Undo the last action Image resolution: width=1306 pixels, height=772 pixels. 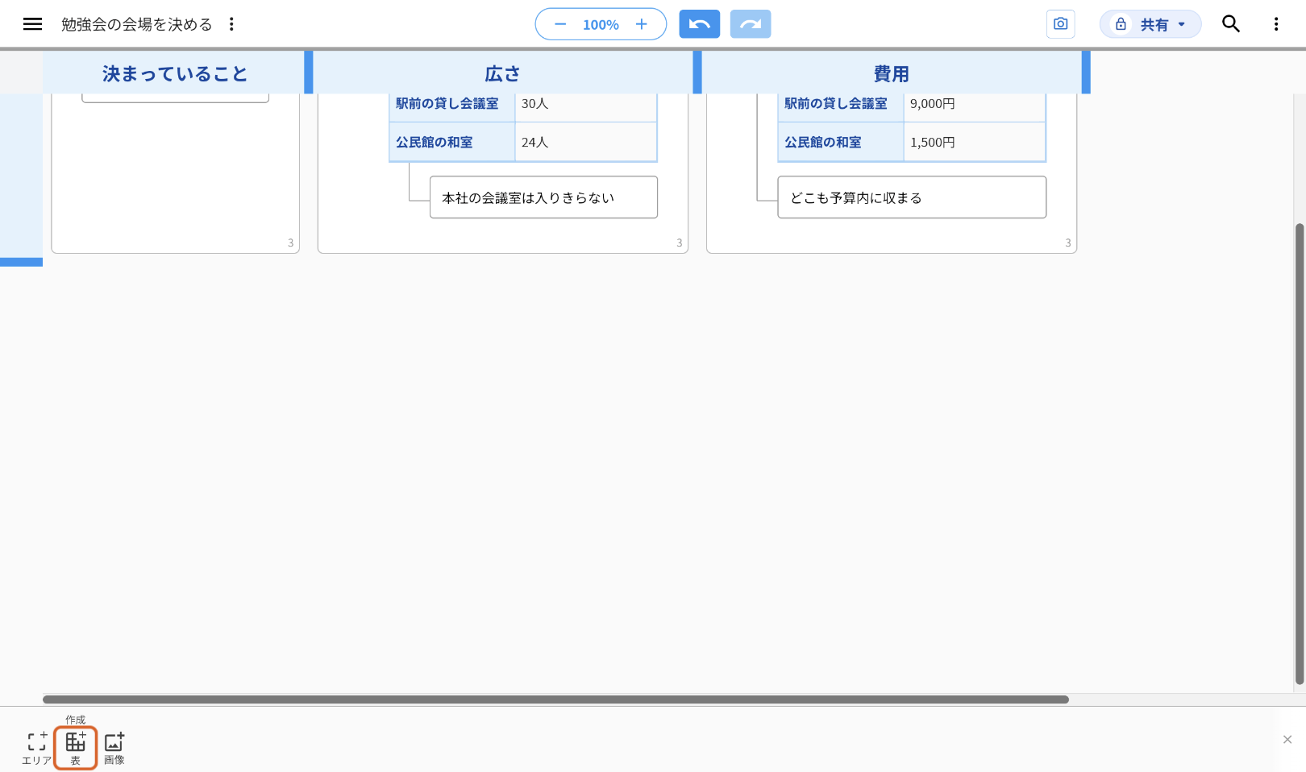700,24
